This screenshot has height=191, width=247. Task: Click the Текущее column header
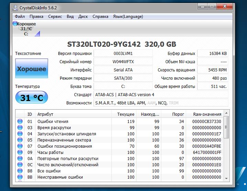click(124, 114)
